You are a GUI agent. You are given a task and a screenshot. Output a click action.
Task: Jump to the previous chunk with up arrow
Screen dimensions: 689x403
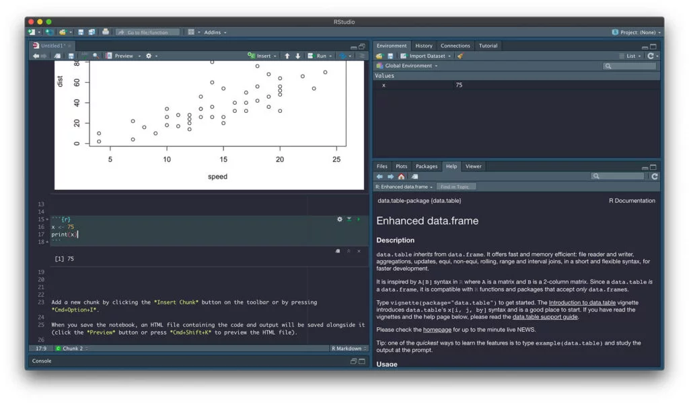coord(287,56)
